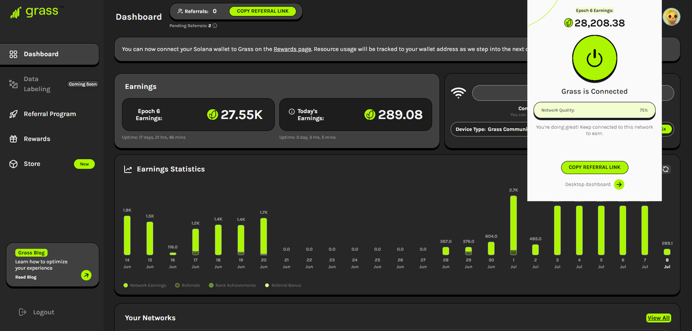Click the Logout option
The image size is (692, 331).
(37, 312)
